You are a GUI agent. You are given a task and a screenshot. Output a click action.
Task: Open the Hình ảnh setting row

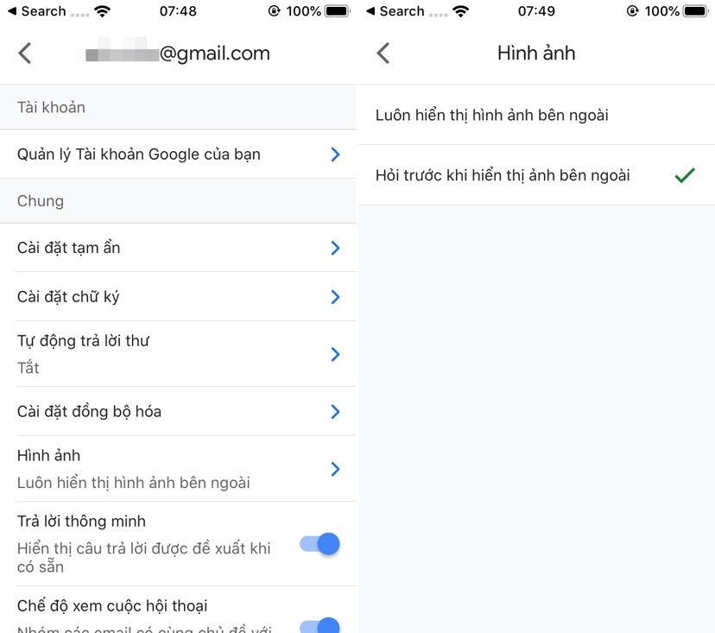178,469
